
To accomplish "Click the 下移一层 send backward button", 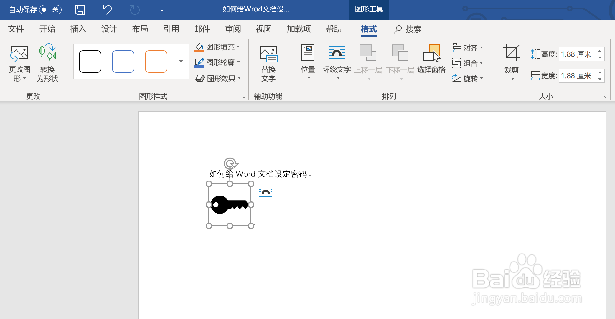I will pos(400,62).
